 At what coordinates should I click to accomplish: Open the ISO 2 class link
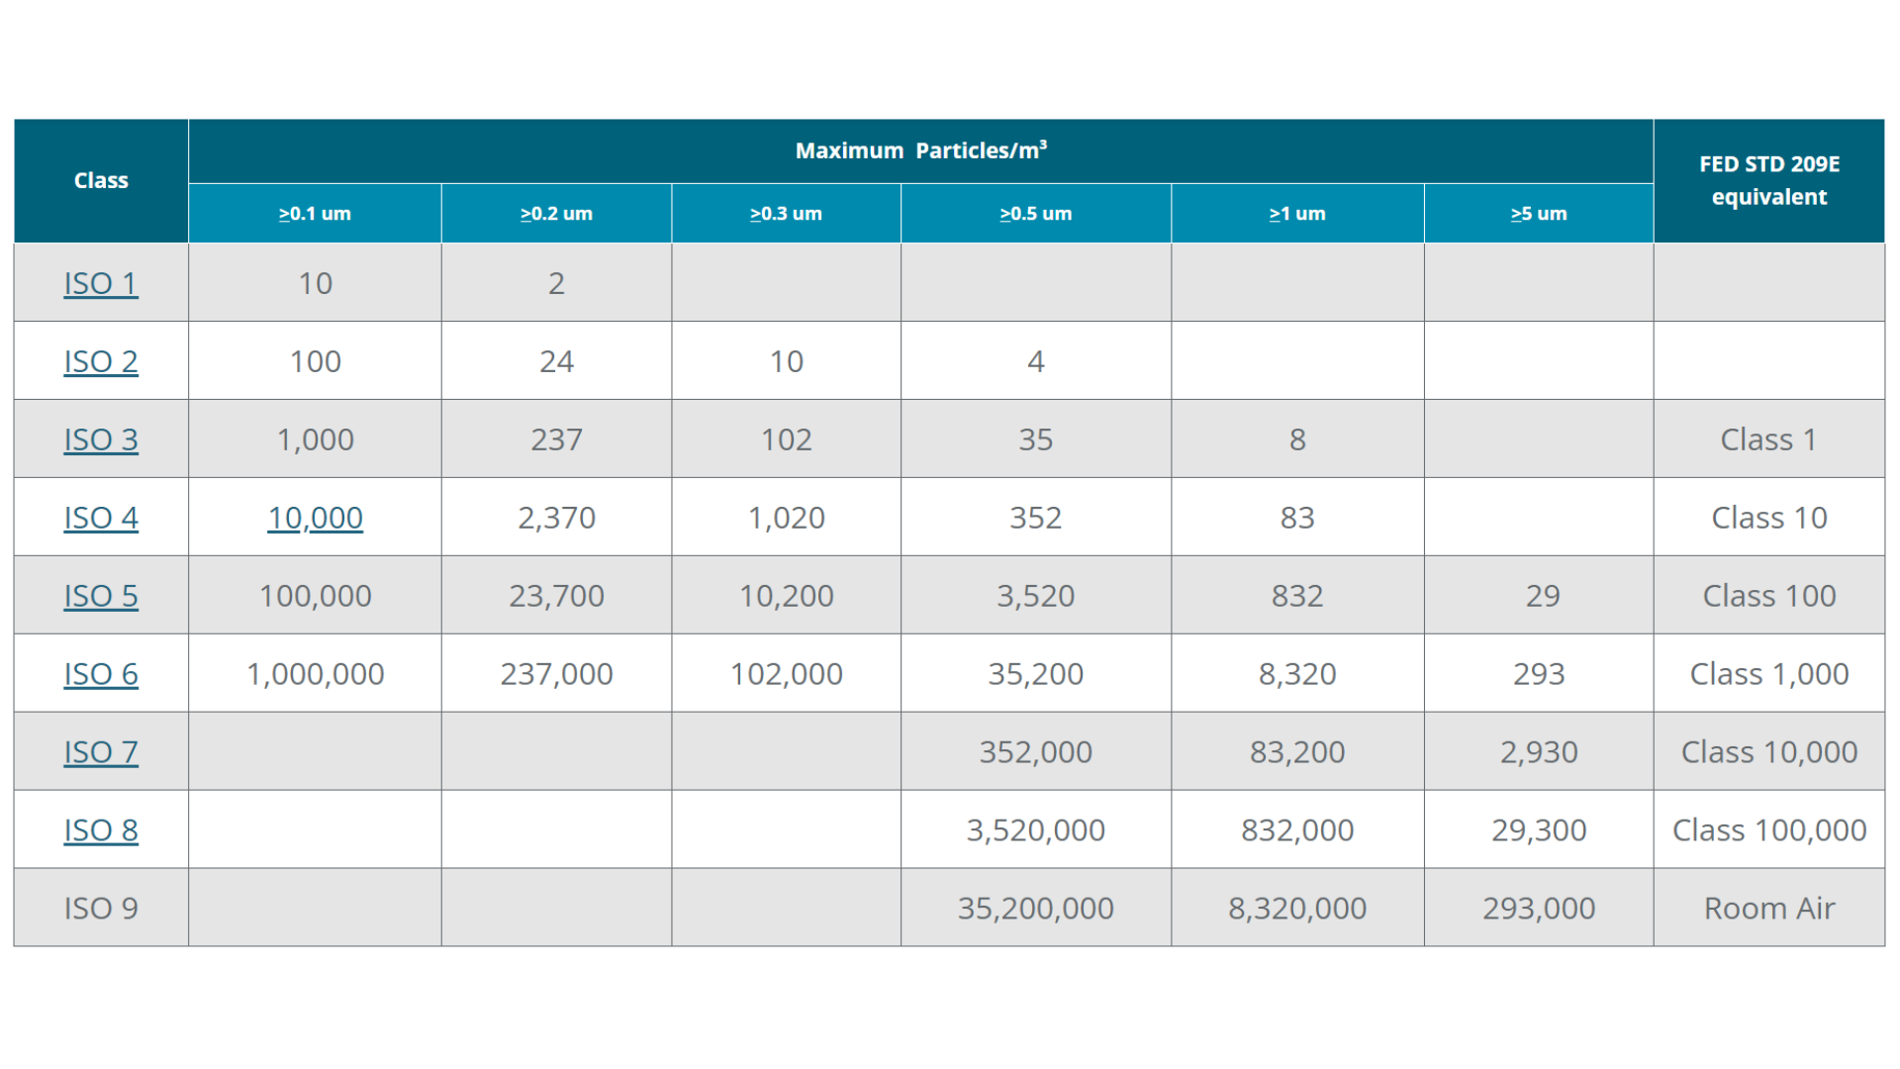pyautogui.click(x=101, y=361)
